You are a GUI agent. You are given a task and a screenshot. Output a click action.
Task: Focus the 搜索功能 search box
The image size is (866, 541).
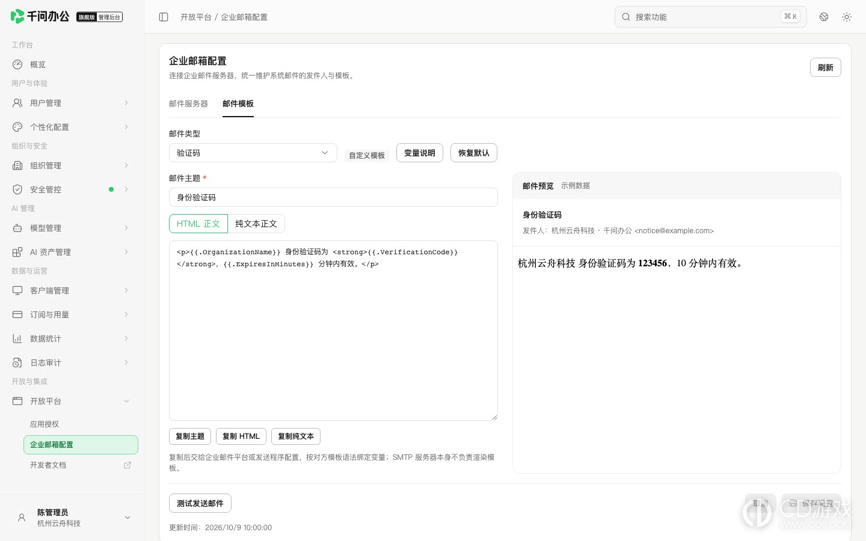point(710,17)
